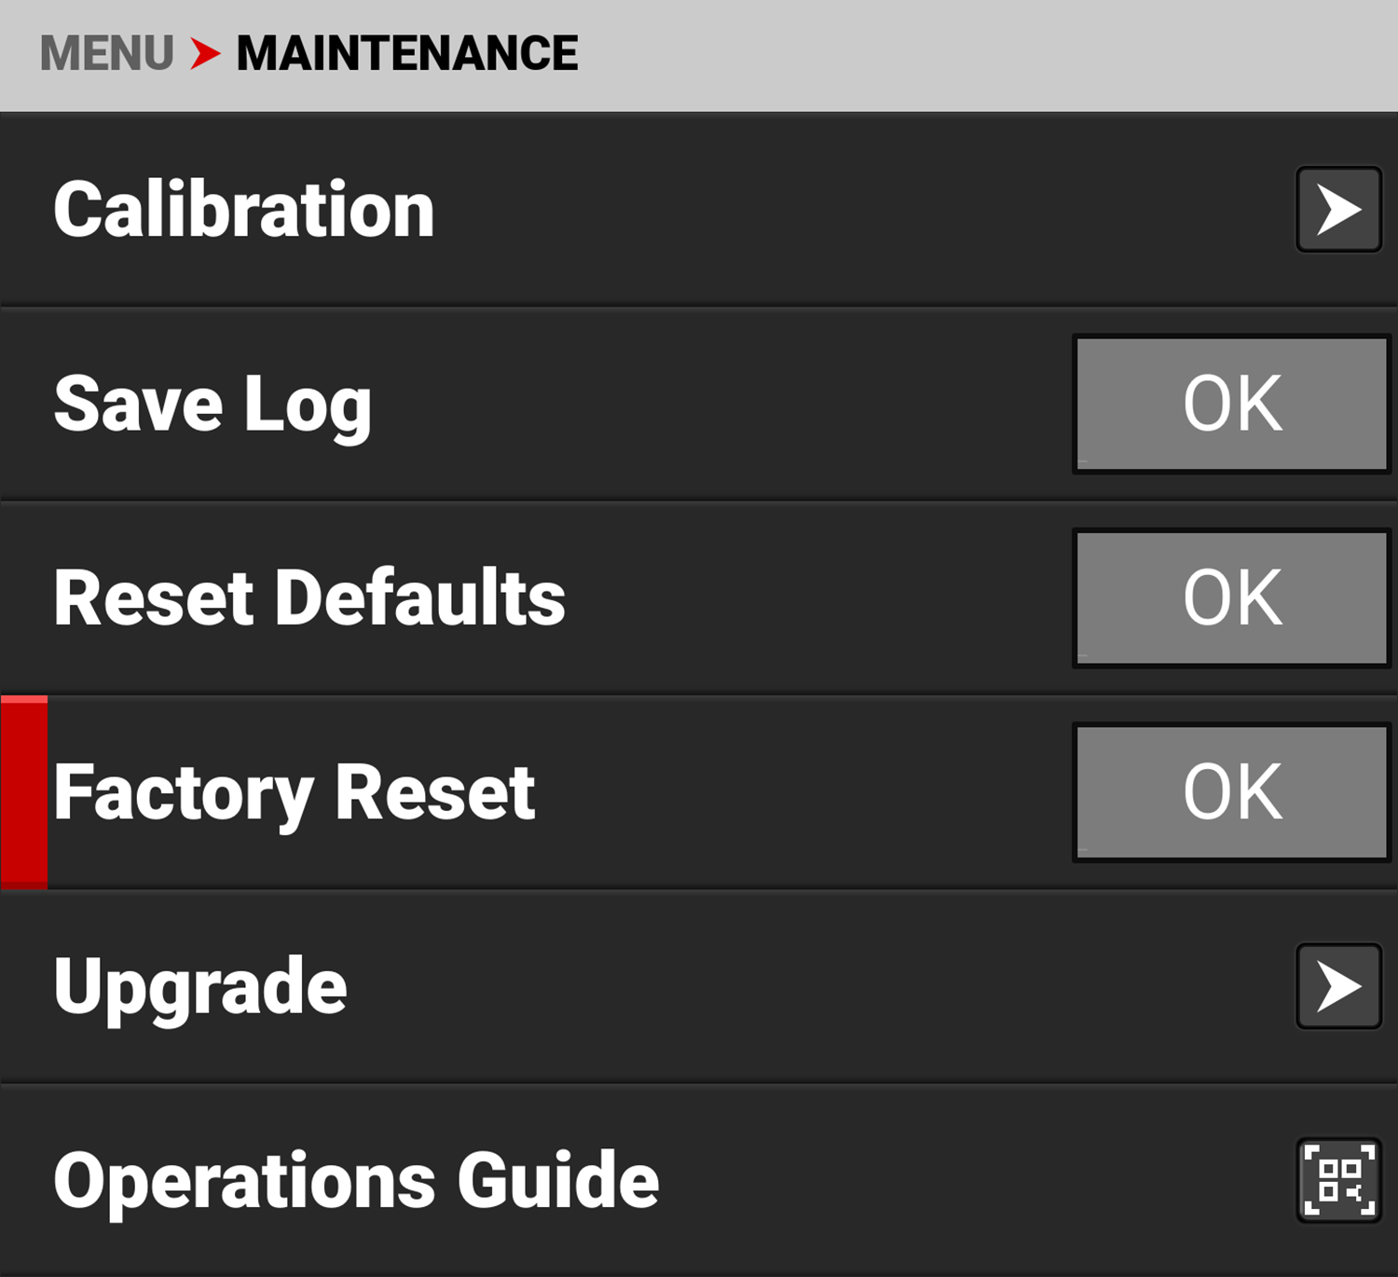Open Calibration submenu arrow icon
Viewport: 1398px width, 1277px height.
[1338, 210]
